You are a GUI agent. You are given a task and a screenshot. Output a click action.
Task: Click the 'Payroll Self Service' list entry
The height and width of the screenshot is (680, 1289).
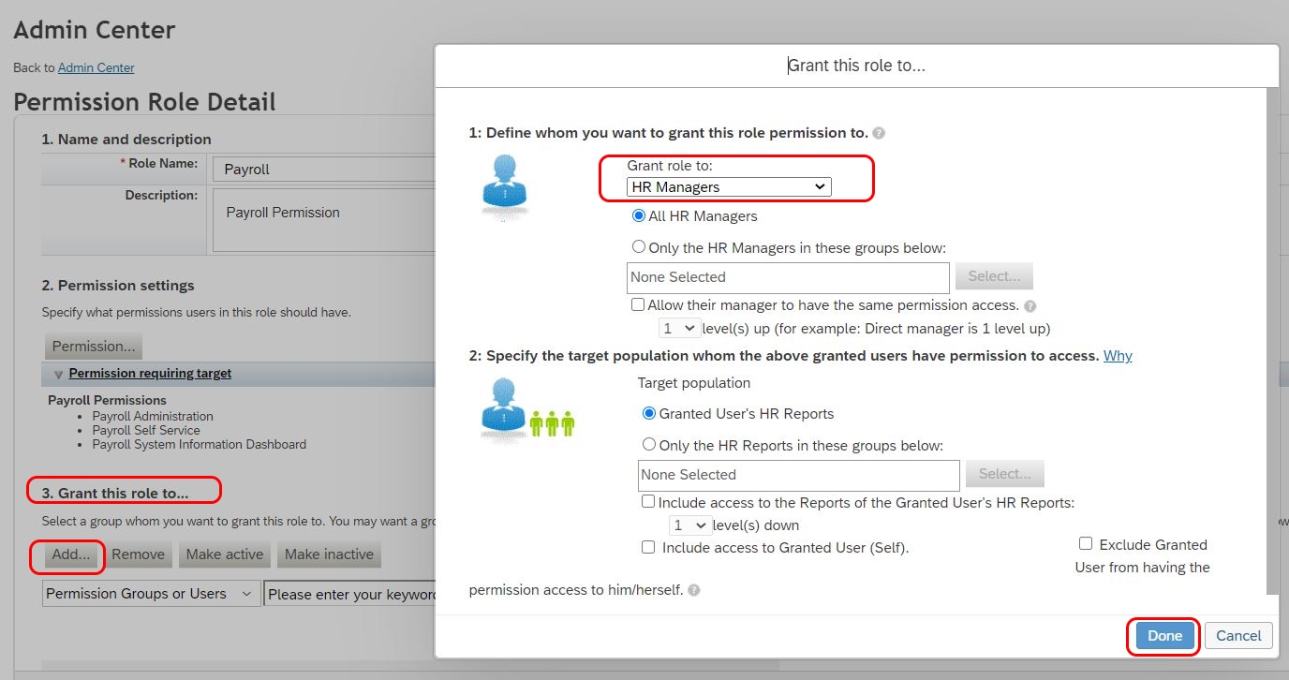click(146, 430)
